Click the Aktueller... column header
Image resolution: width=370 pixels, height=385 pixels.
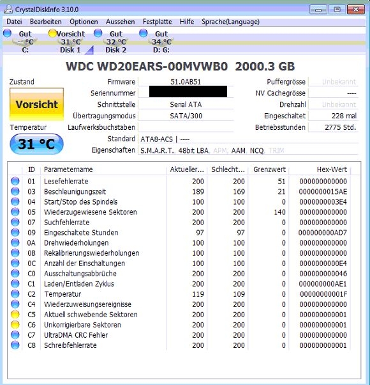[187, 169]
